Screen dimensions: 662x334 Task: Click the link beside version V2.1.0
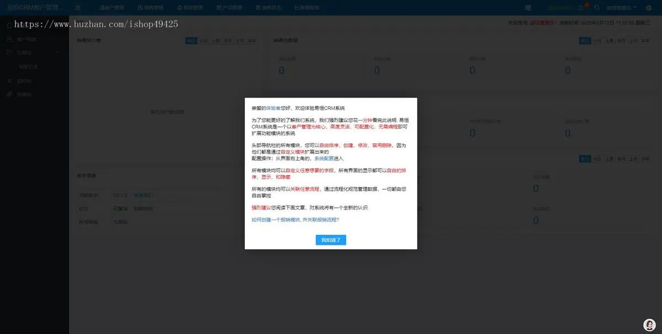[142, 195]
